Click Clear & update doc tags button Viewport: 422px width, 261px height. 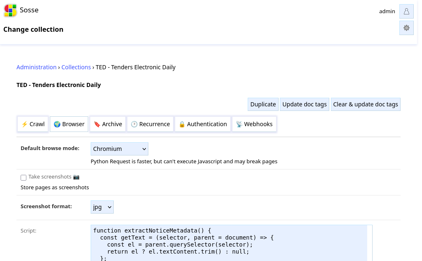366,104
